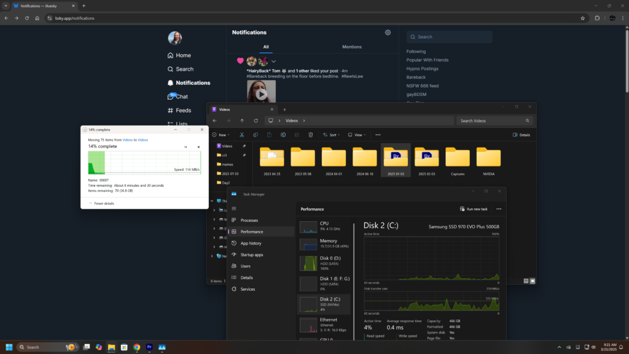Collapse the move dialog with Fewer details

click(101, 203)
